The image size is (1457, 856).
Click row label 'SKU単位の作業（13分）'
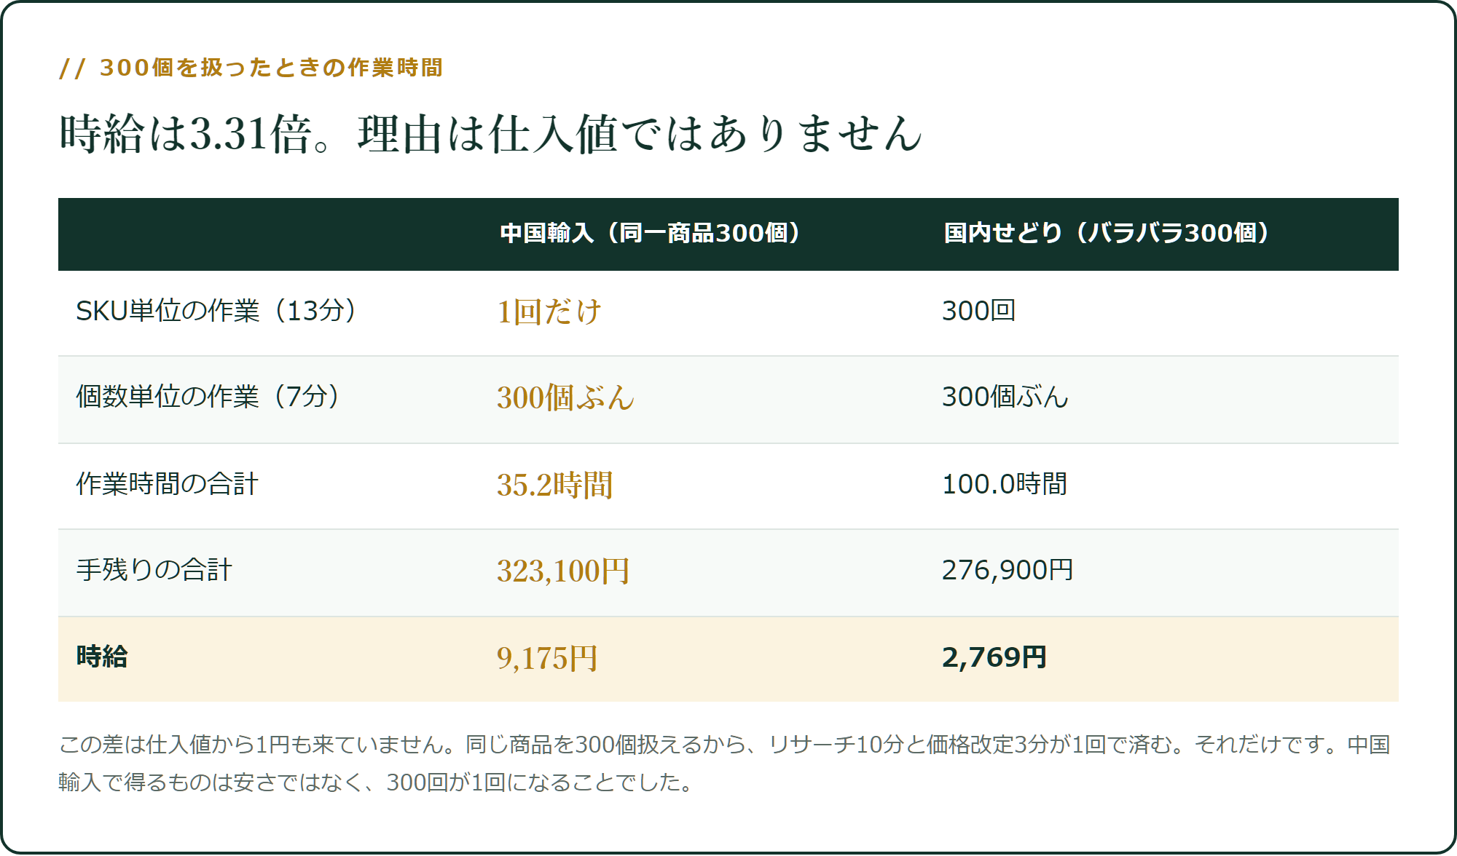pos(216,311)
